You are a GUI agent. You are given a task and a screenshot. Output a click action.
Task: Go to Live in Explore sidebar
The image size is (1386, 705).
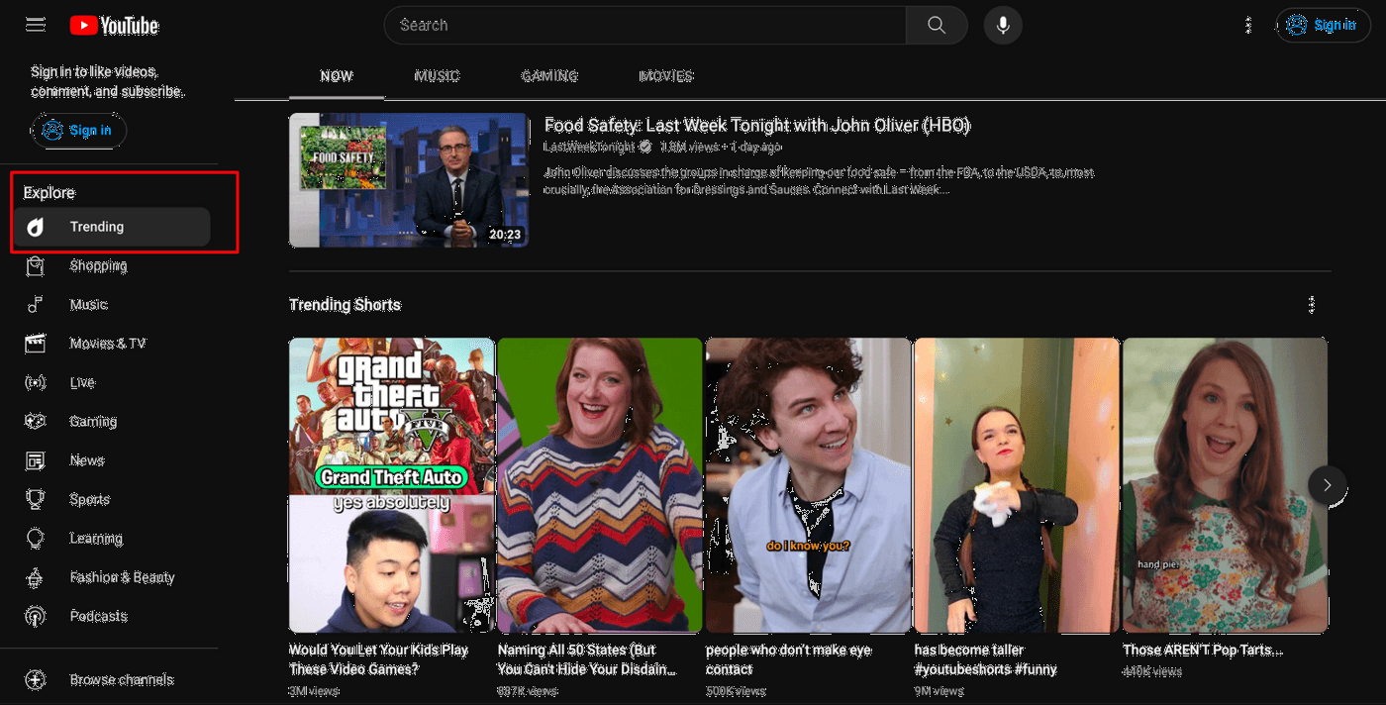click(82, 382)
